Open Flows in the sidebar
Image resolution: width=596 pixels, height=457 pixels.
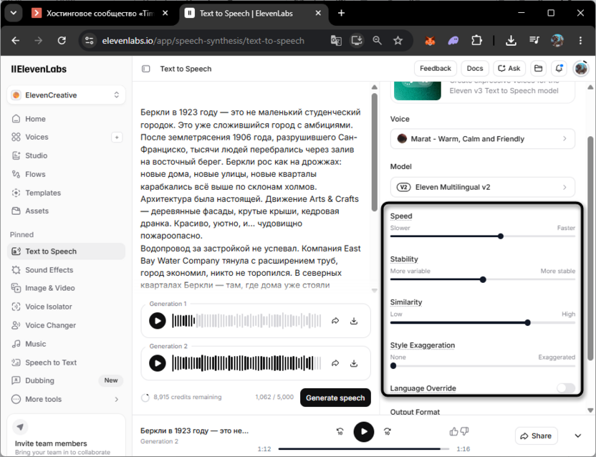point(66,174)
